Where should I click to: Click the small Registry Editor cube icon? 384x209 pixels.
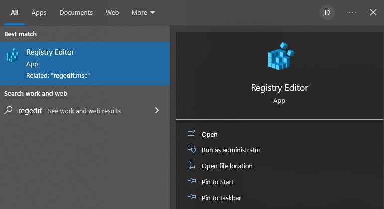click(13, 55)
